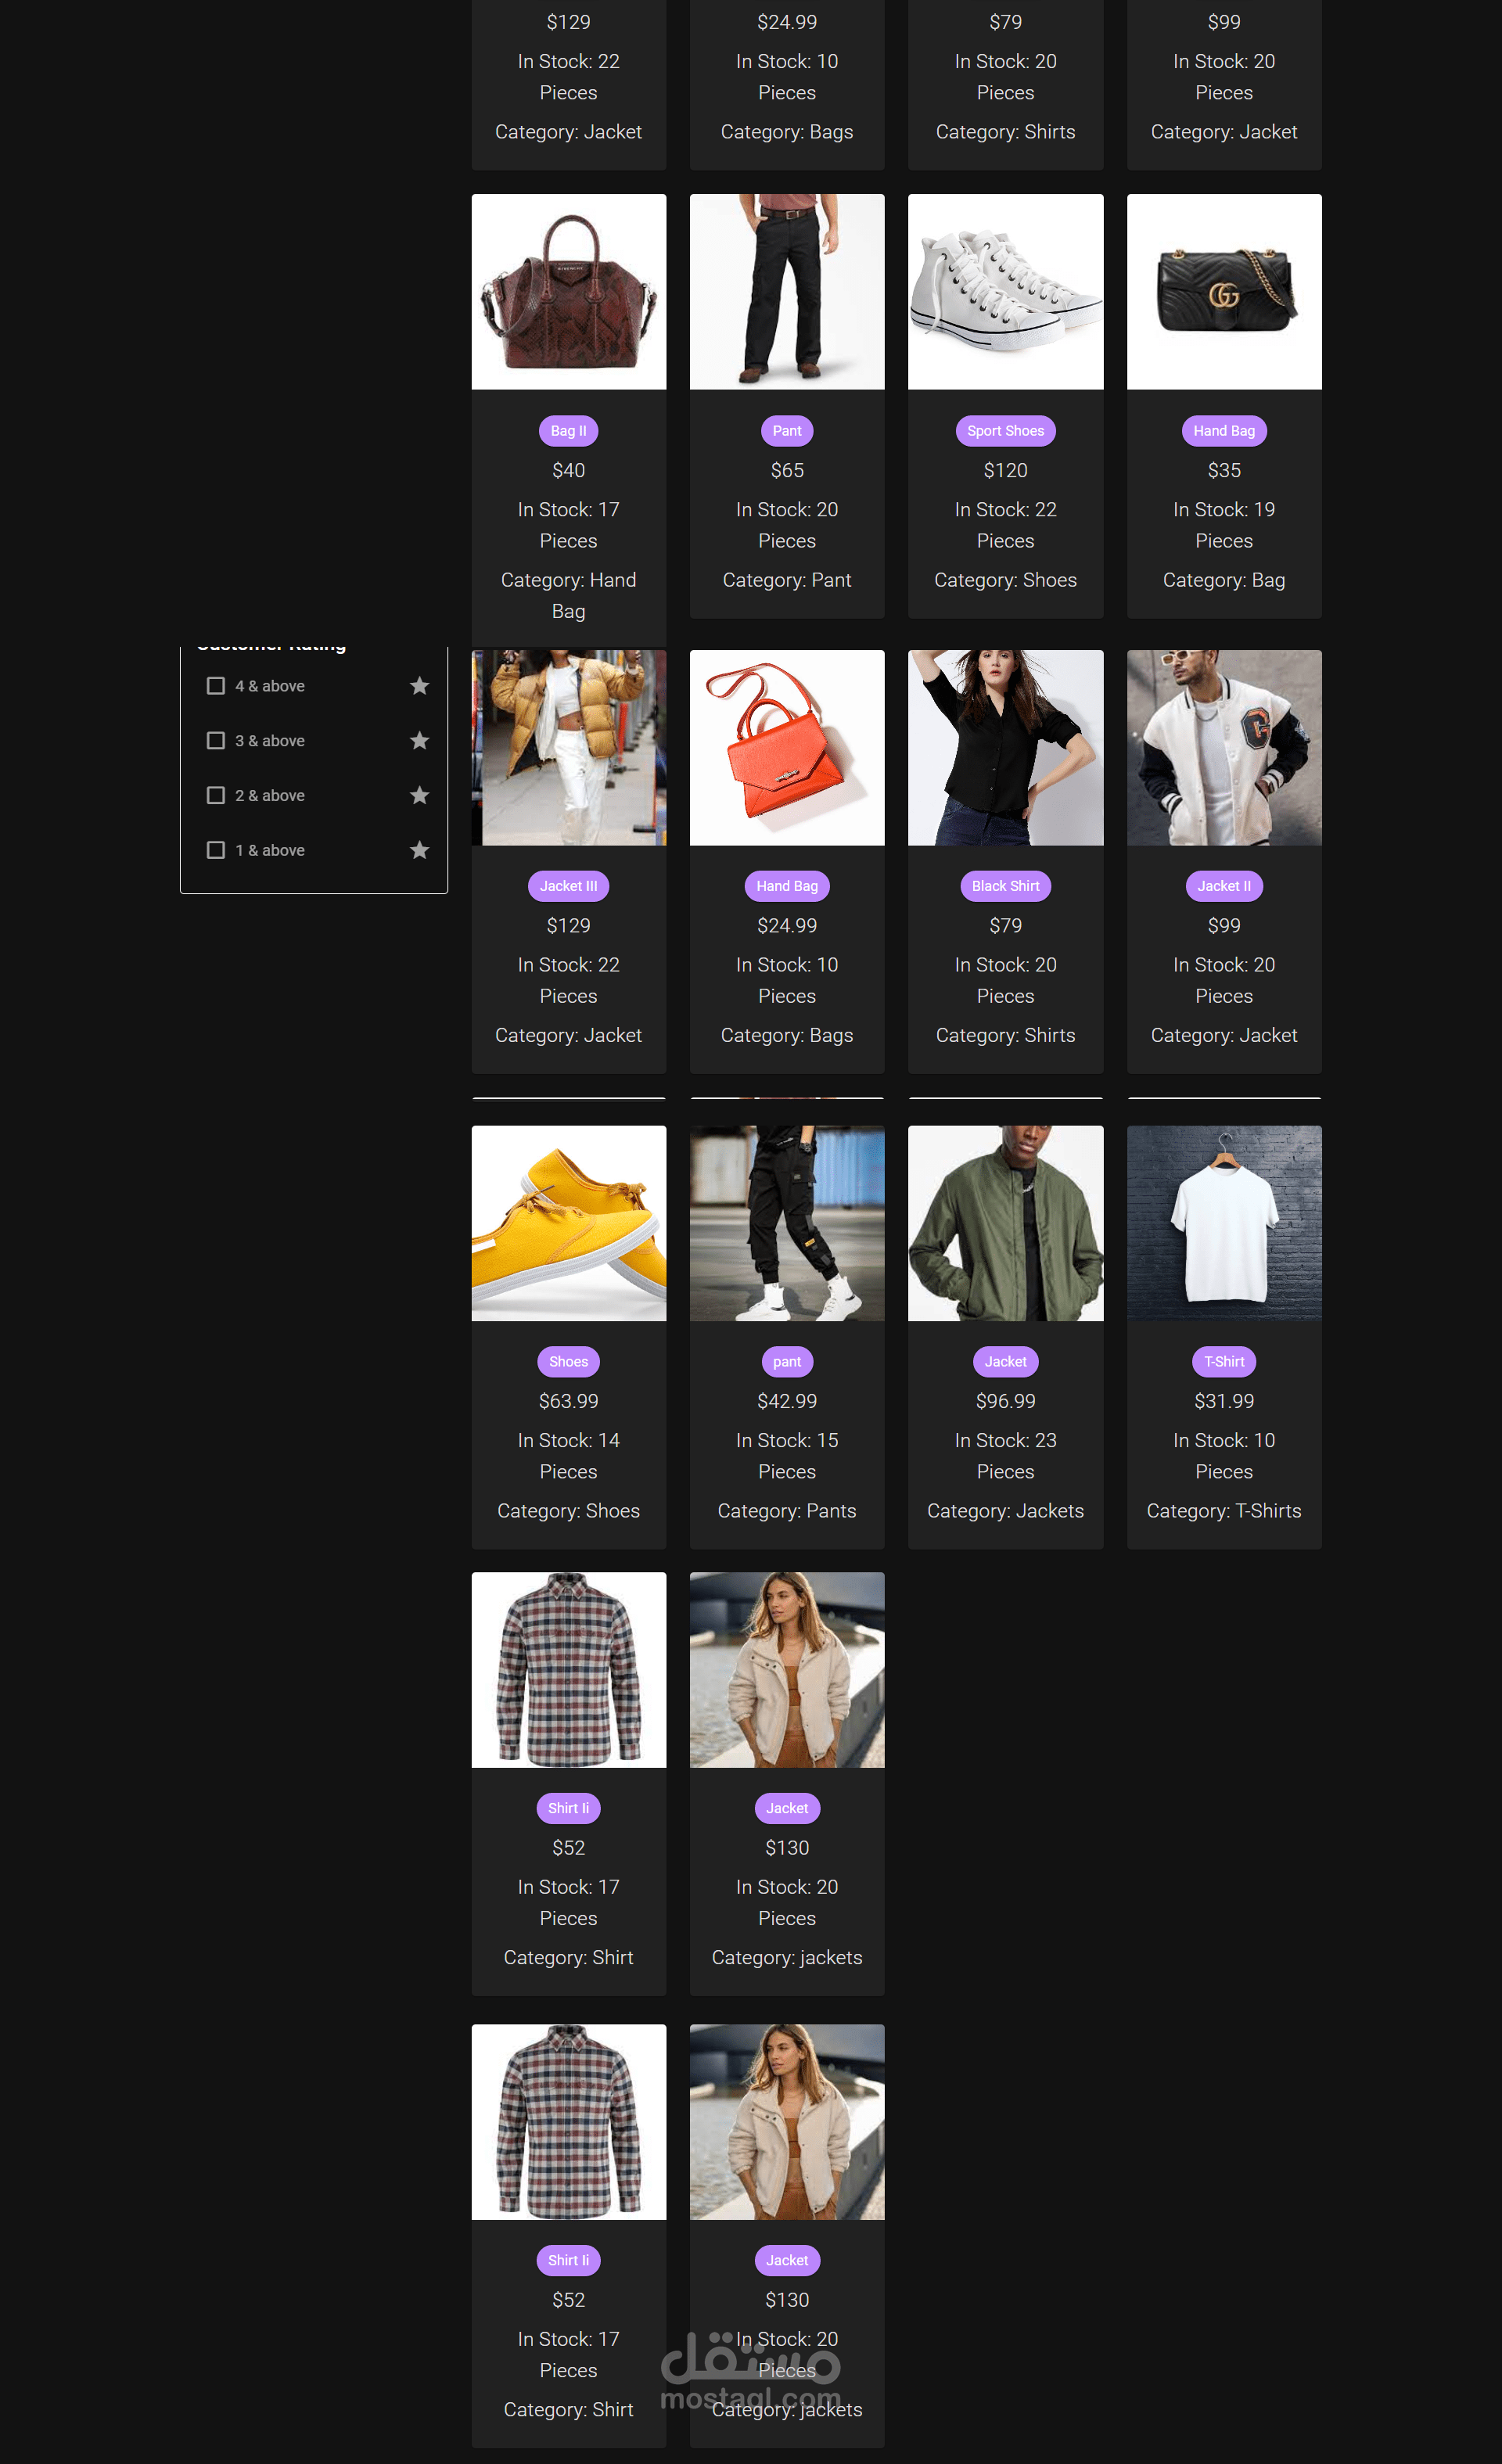Click the star icon beside 3 & above

[x=420, y=741]
